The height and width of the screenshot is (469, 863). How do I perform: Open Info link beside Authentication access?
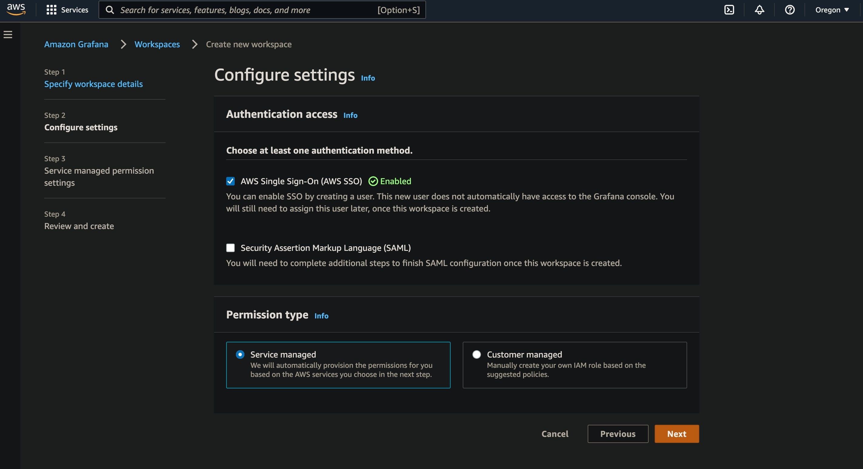tap(351, 115)
